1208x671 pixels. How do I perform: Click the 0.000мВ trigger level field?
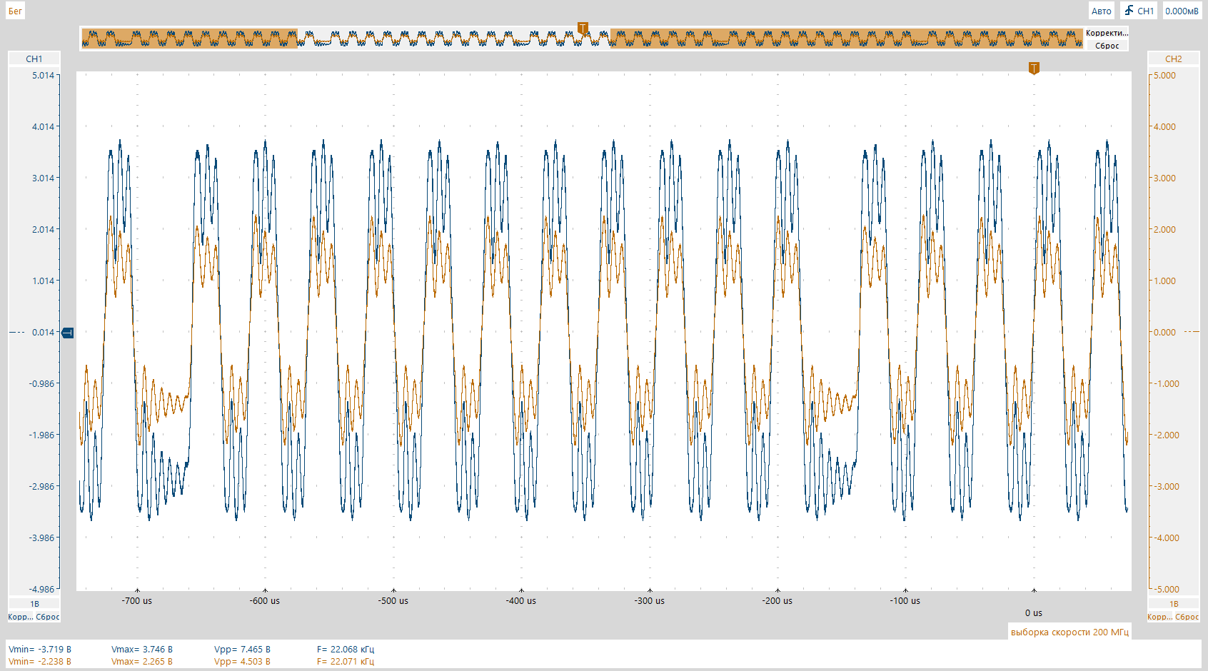coord(1182,11)
